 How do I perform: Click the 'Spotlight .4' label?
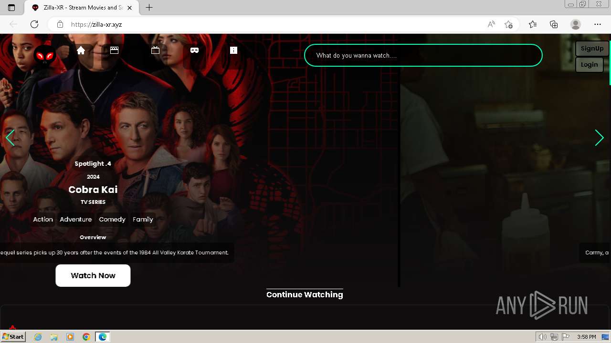[93, 163]
